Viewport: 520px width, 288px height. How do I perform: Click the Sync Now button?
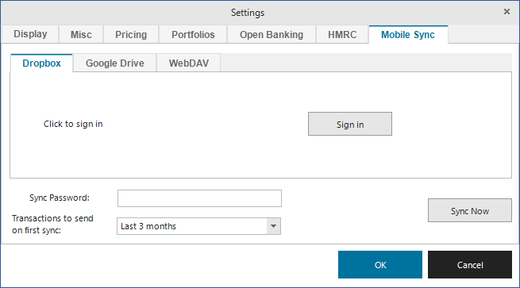coord(470,210)
